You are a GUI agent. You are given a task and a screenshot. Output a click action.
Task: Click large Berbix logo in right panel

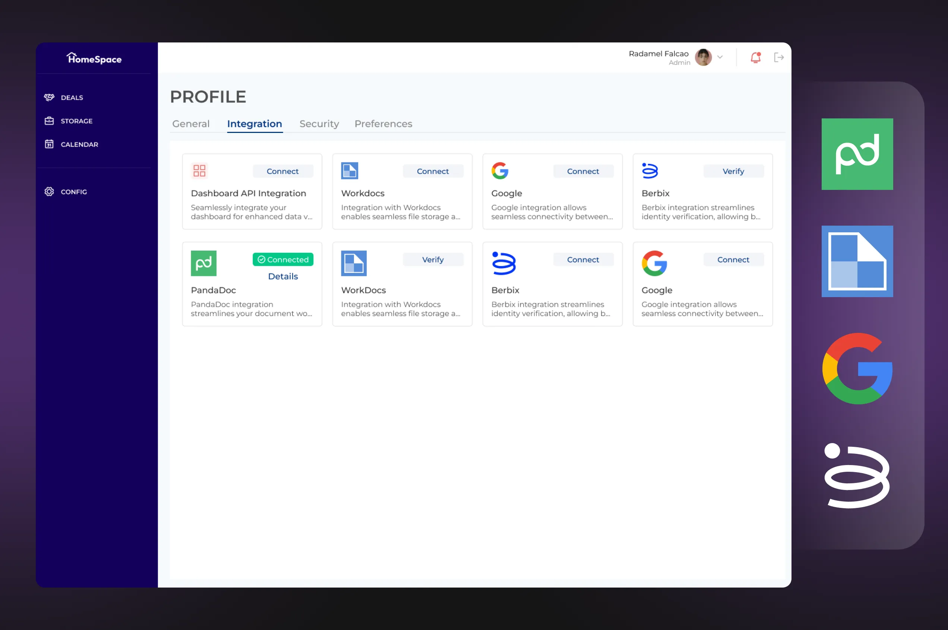(x=857, y=476)
